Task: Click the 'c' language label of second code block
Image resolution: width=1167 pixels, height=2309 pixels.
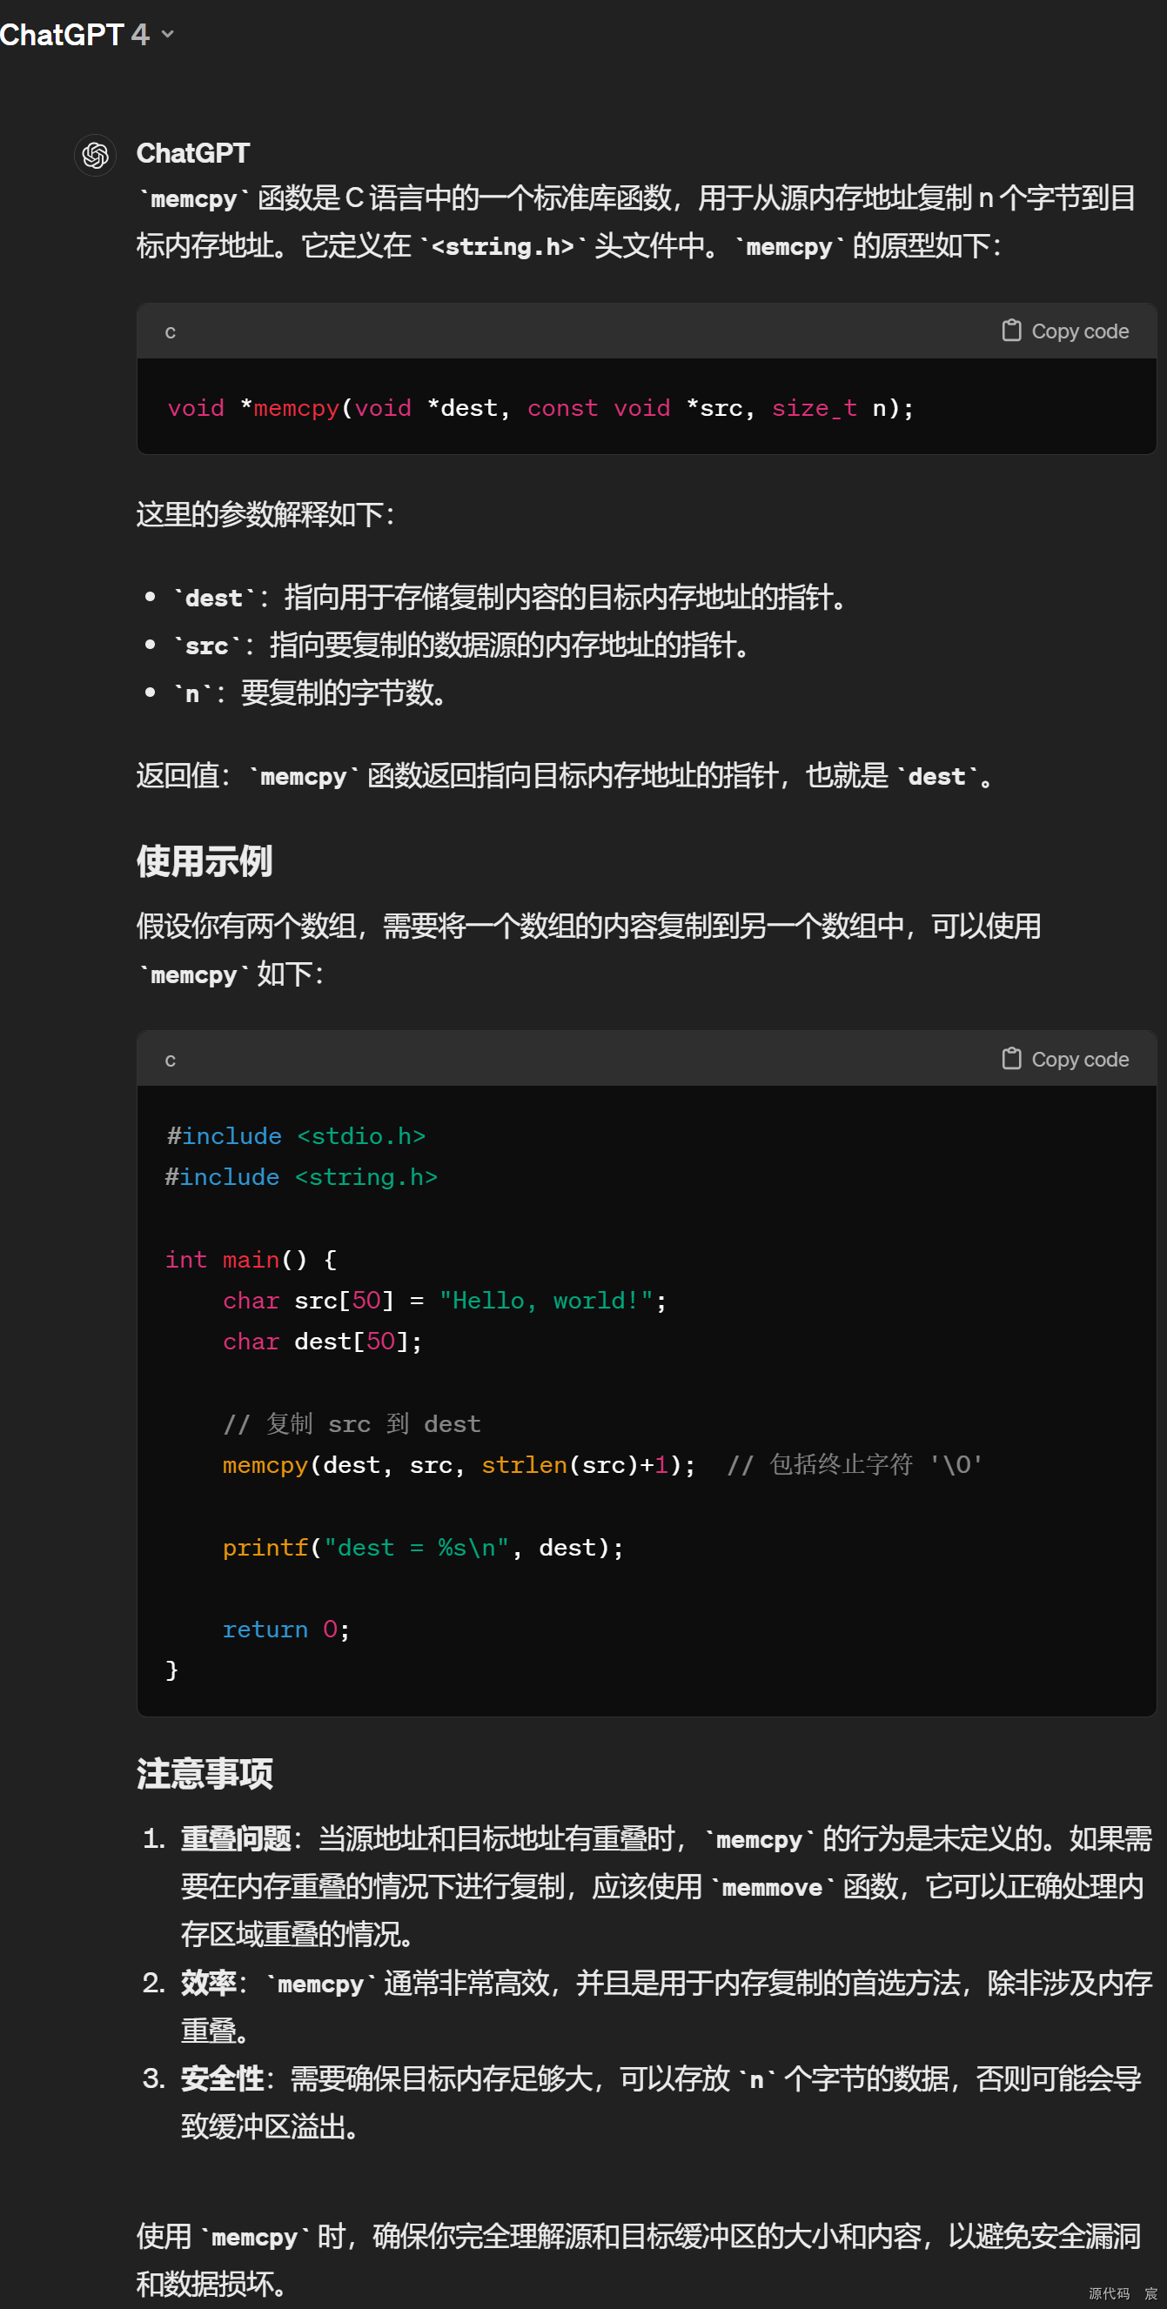Action: click(171, 1061)
